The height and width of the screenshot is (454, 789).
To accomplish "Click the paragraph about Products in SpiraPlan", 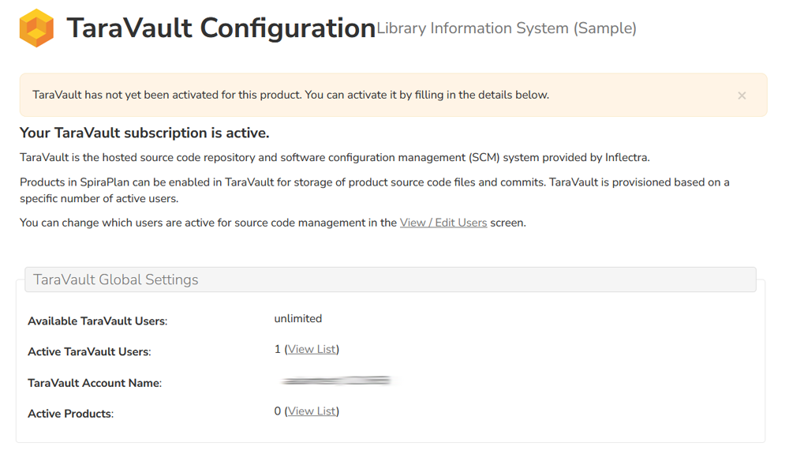I will pos(374,190).
